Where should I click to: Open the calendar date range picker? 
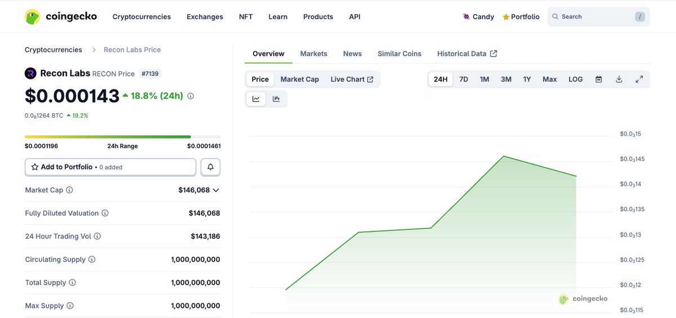pyautogui.click(x=598, y=79)
